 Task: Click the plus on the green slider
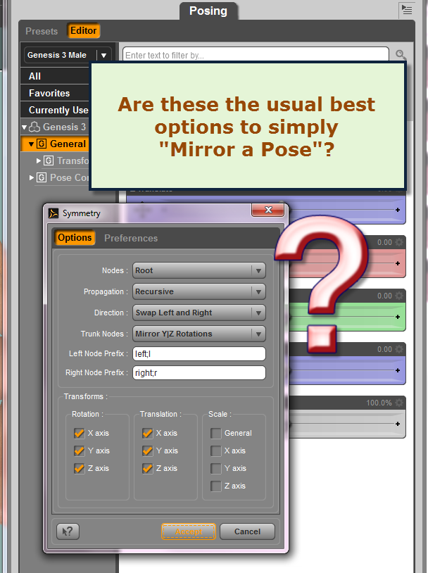398,317
